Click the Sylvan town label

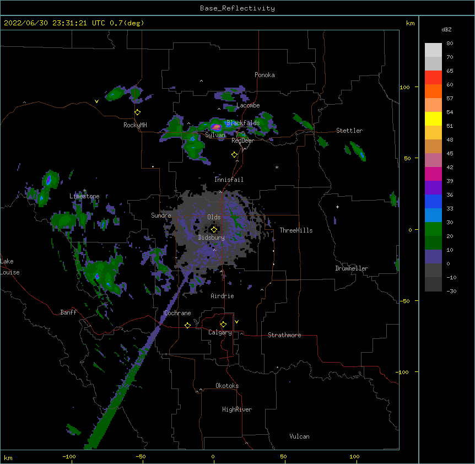(215, 135)
